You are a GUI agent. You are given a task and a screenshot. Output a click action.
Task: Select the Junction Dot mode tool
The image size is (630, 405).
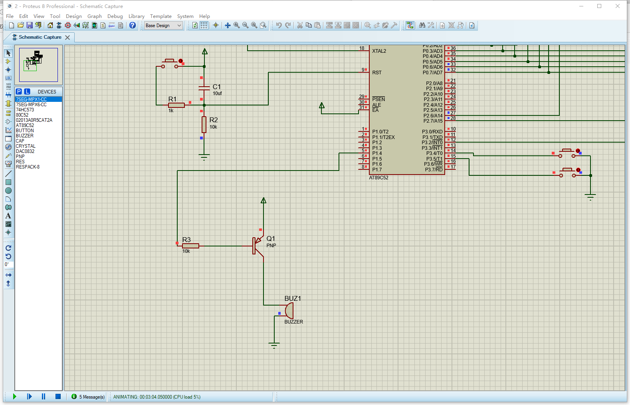[x=8, y=70]
